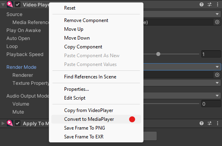Expand the Apply To Mesh component

[x=3, y=123]
